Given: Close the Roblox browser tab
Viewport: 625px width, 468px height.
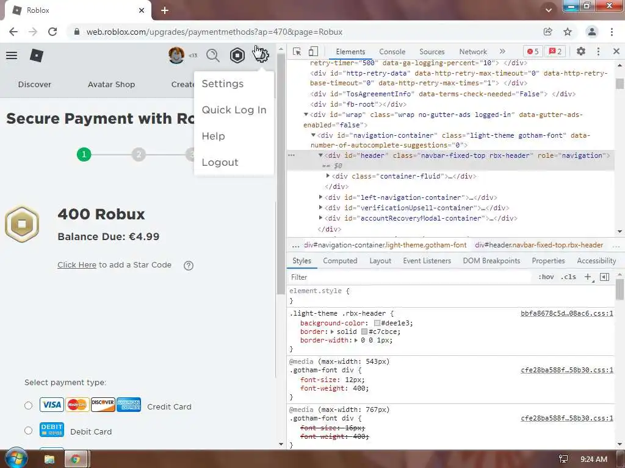Looking at the screenshot, I should coord(142,10).
